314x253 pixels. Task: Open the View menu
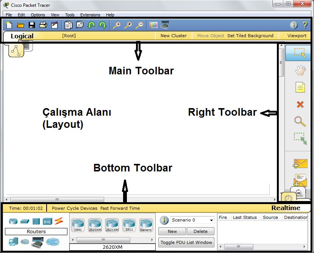pos(55,15)
